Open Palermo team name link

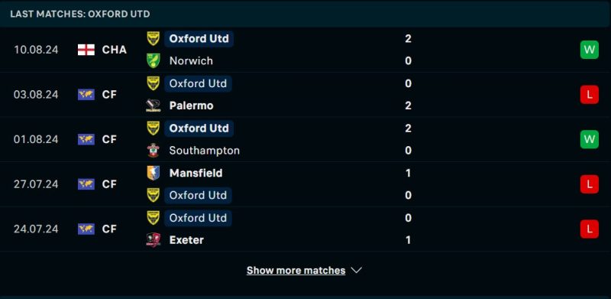pos(192,106)
